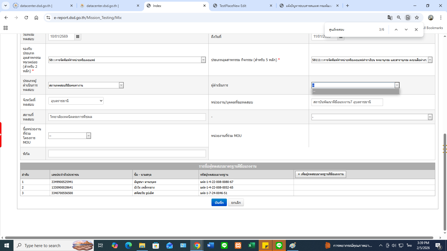Screen dimensions: 447x251
Task: Reload the current page
Action: (26, 18)
